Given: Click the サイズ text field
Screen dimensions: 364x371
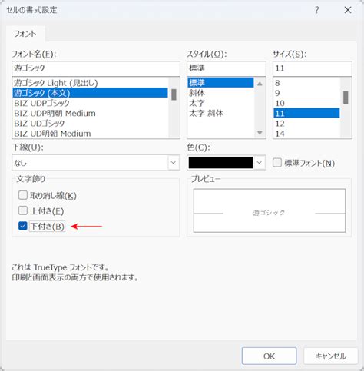Looking at the screenshot, I should coord(313,68).
